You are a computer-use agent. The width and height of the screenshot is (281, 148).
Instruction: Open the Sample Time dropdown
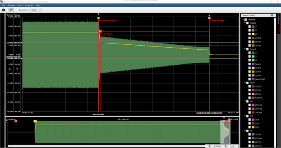click(x=36, y=10)
